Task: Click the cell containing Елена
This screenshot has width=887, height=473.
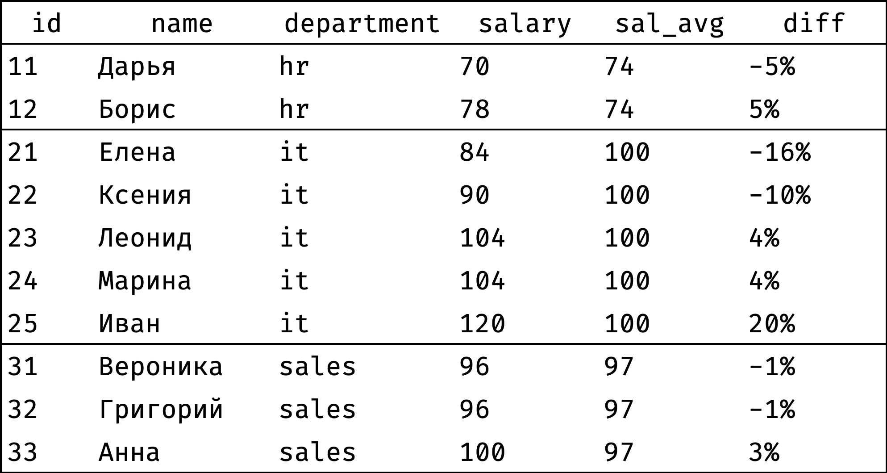Action: point(137,152)
